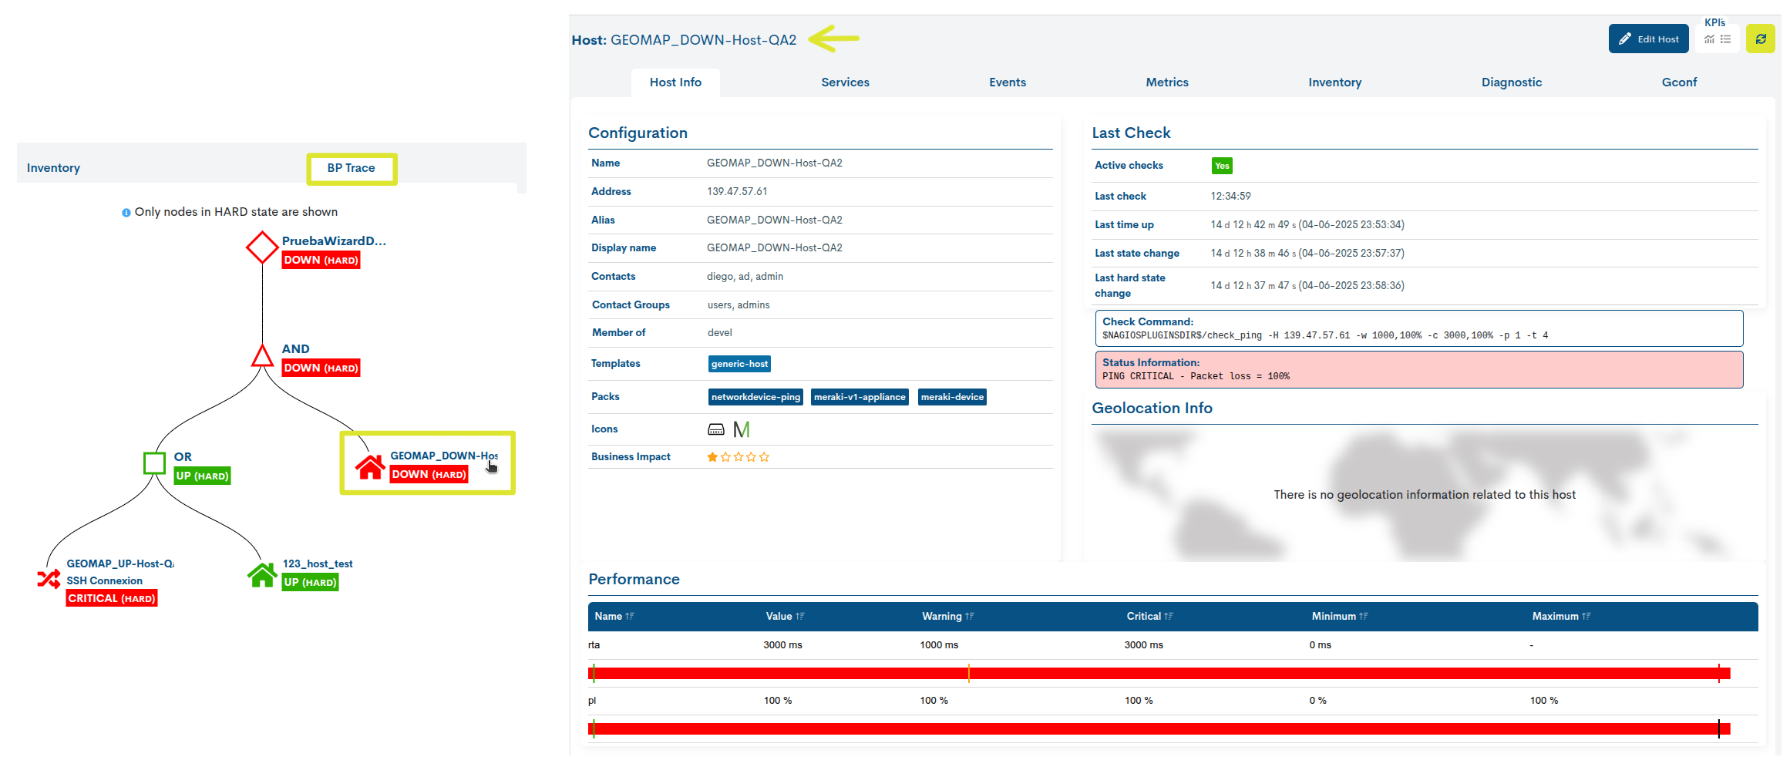The image size is (1790, 767).
Task: Click the address value 139.47.57.61
Action: pos(737,192)
